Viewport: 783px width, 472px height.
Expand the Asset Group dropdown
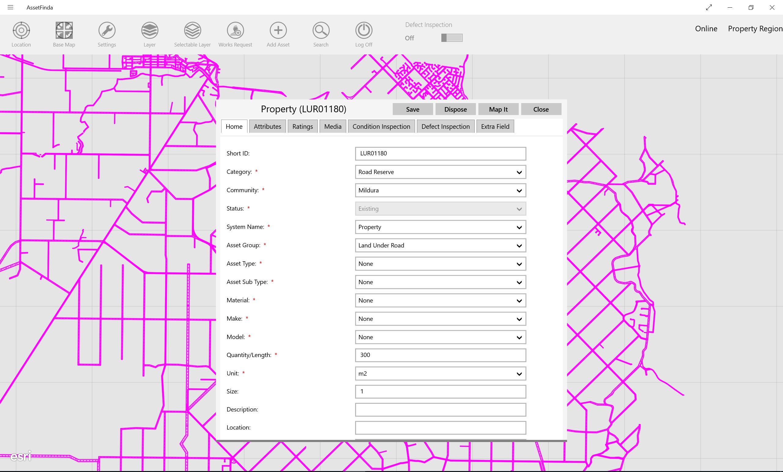[x=440, y=245]
